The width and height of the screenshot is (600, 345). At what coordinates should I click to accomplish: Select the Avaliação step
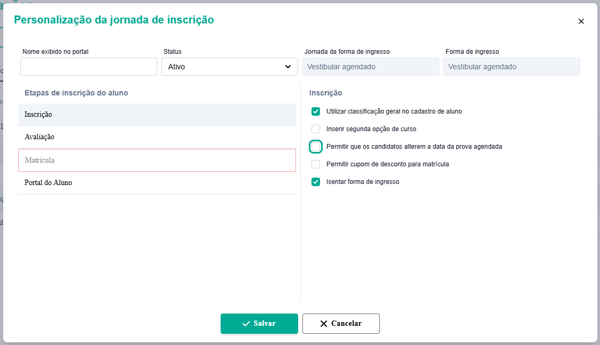point(157,137)
